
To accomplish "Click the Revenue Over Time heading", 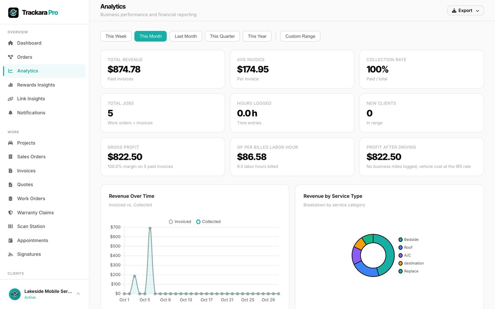I will [131, 196].
